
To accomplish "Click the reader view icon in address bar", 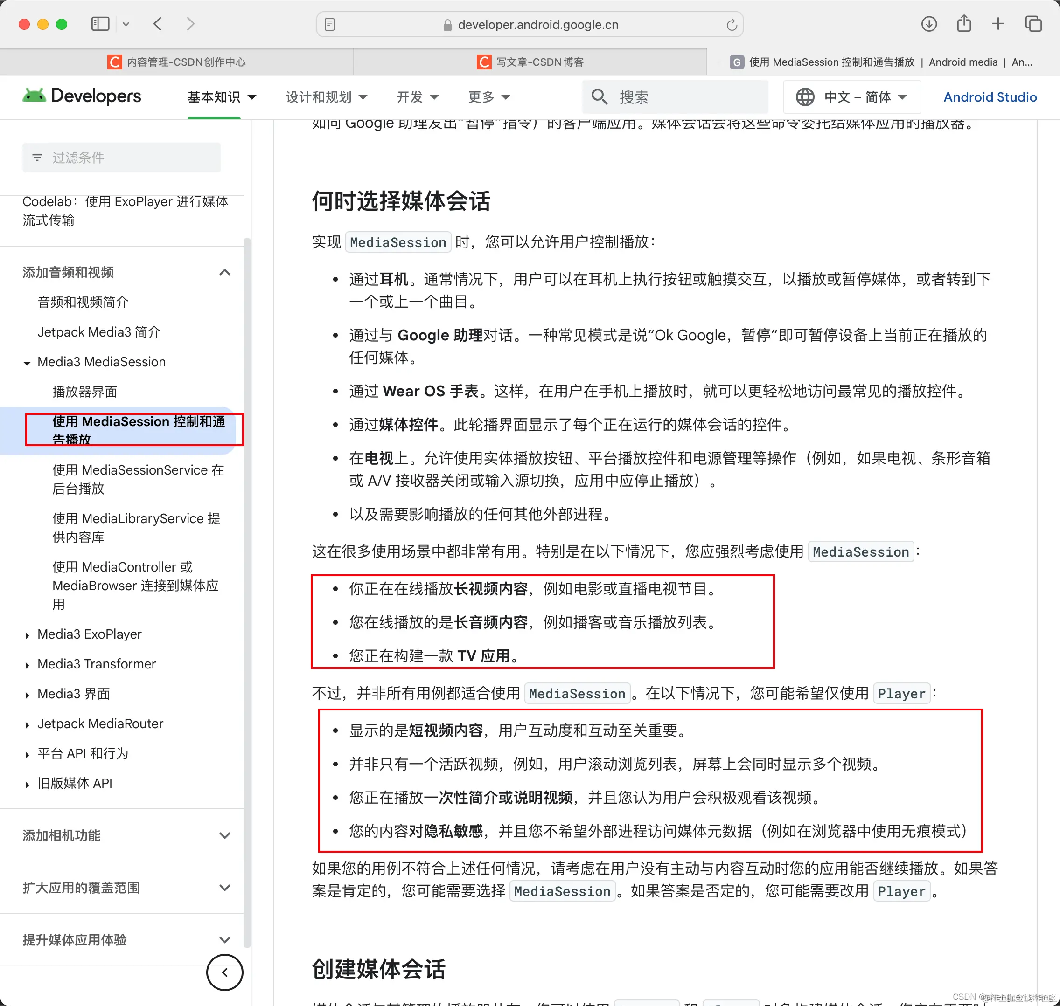I will coord(329,24).
